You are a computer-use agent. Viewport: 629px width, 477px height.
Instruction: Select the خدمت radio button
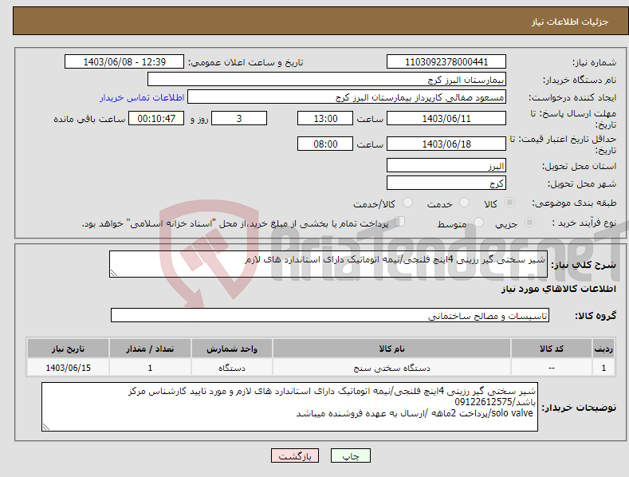464,203
